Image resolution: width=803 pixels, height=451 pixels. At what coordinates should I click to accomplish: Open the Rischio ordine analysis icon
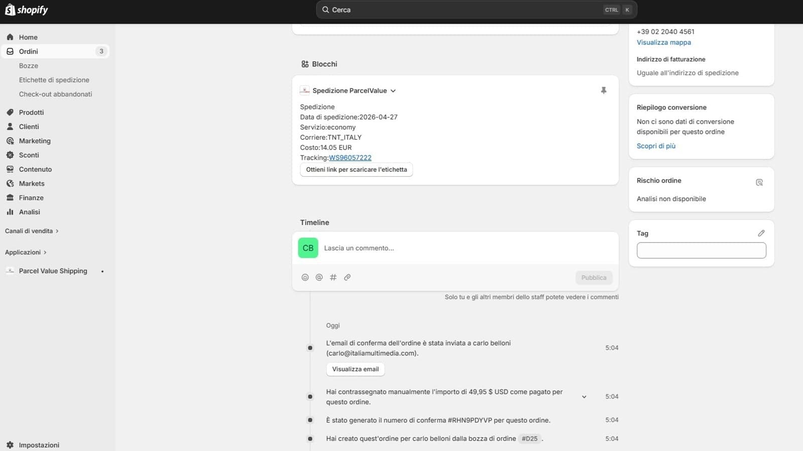pos(759,182)
